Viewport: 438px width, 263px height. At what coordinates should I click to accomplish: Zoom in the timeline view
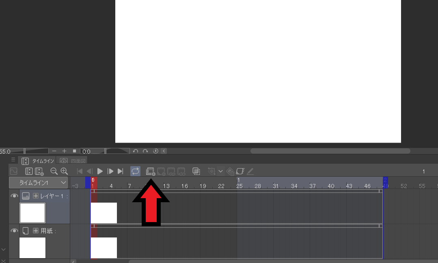[64, 171]
